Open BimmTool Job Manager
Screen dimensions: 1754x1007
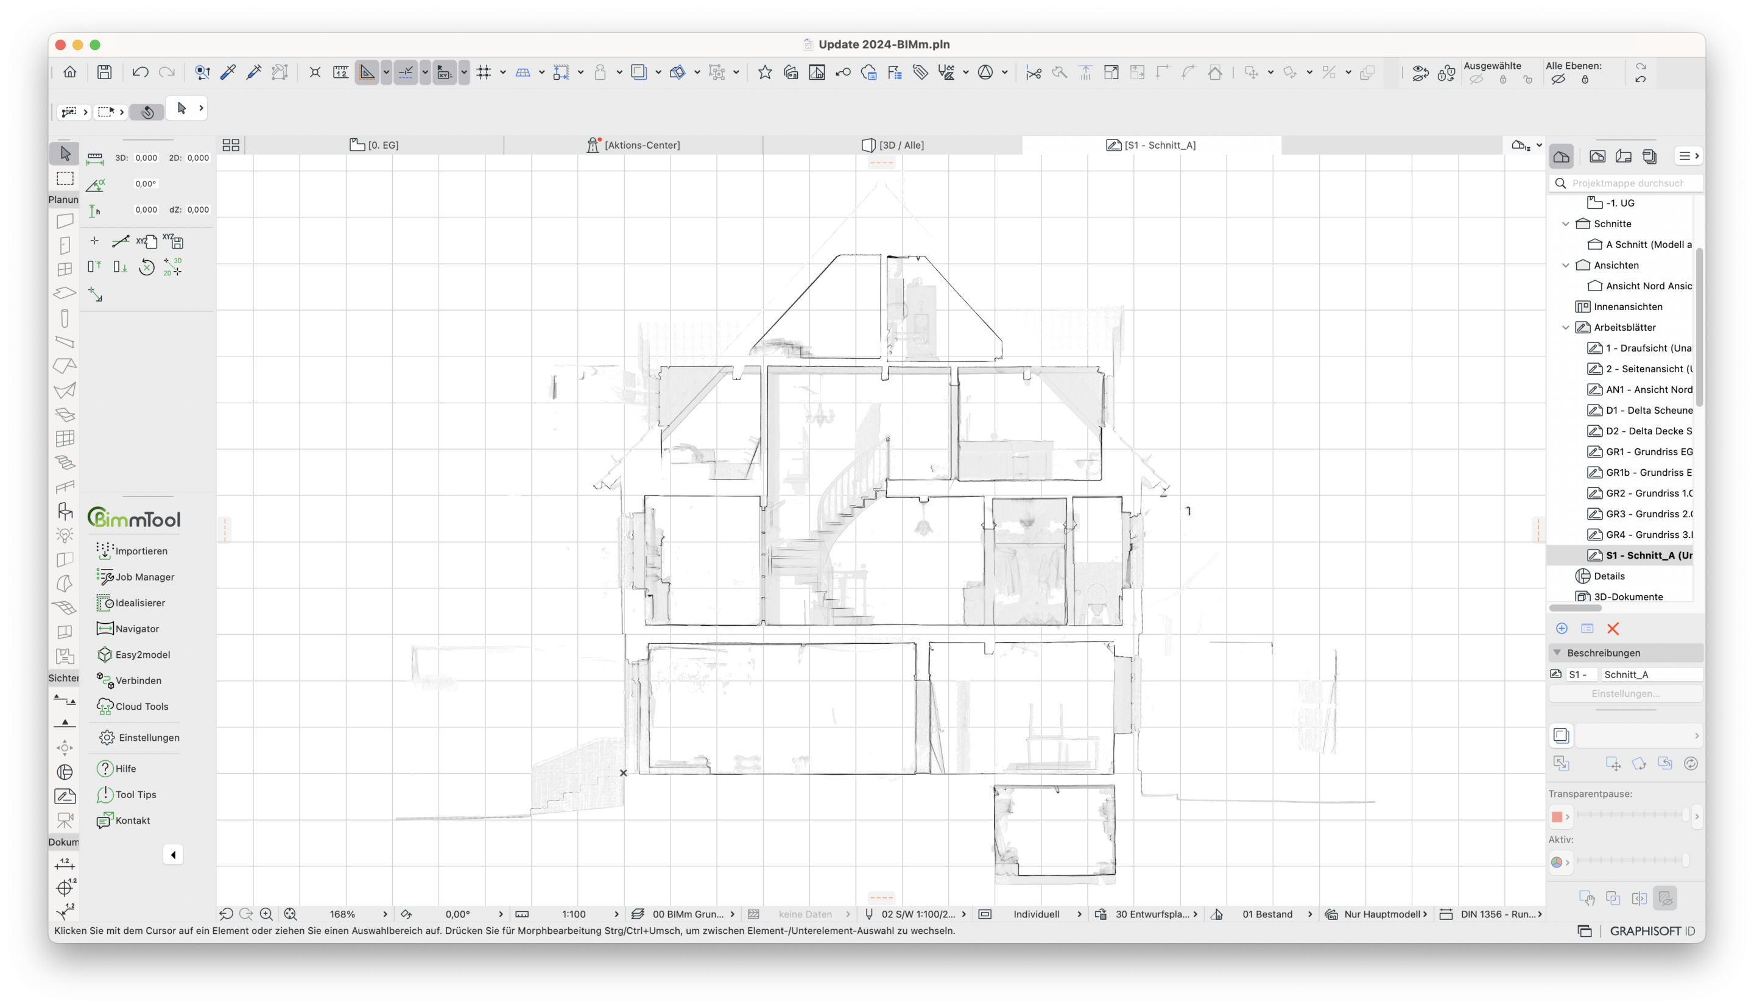pos(135,577)
